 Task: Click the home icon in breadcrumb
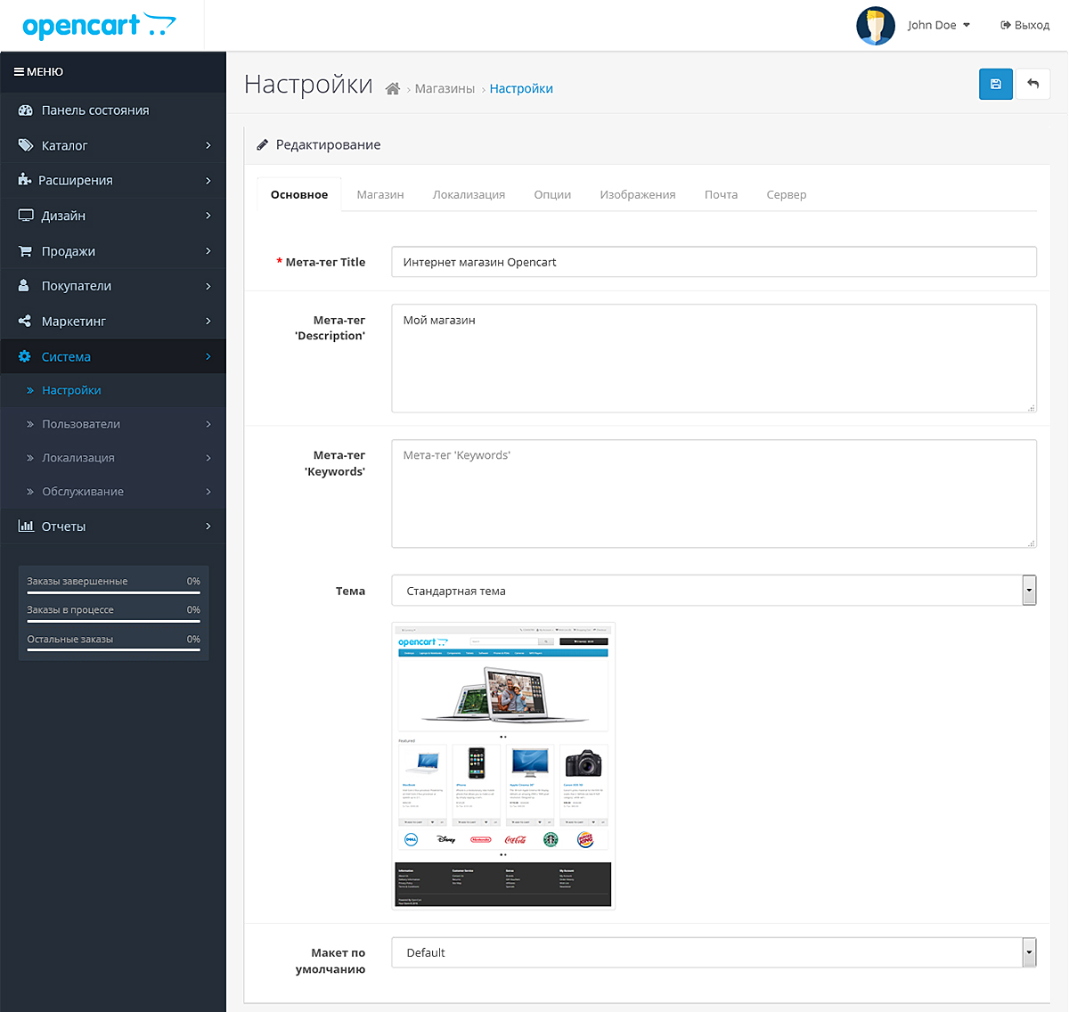coord(392,89)
